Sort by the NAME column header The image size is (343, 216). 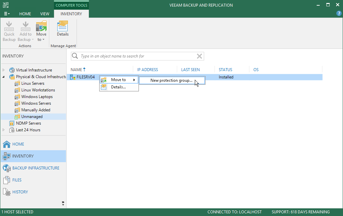(76, 69)
